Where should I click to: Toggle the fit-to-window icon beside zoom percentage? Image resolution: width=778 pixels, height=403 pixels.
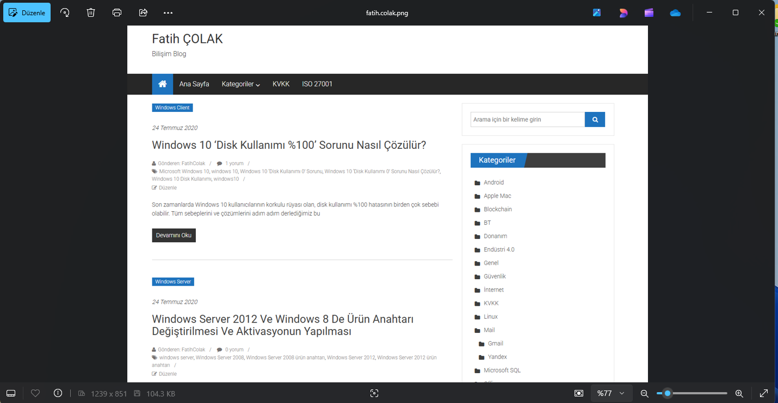pos(579,393)
